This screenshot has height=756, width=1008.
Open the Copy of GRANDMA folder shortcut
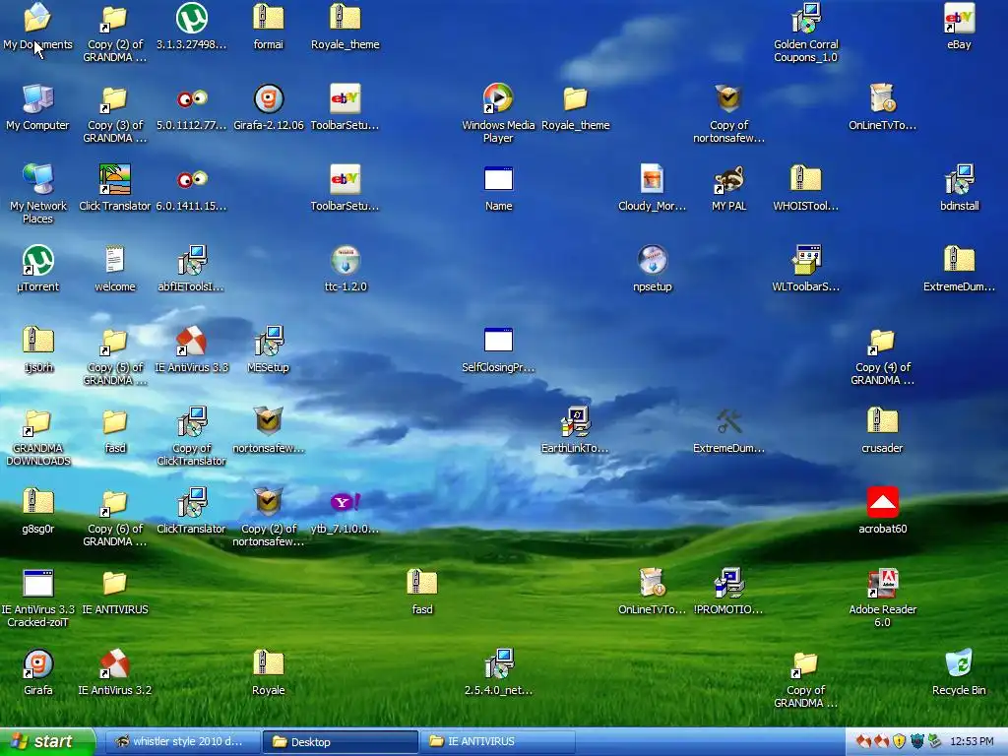(x=805, y=678)
